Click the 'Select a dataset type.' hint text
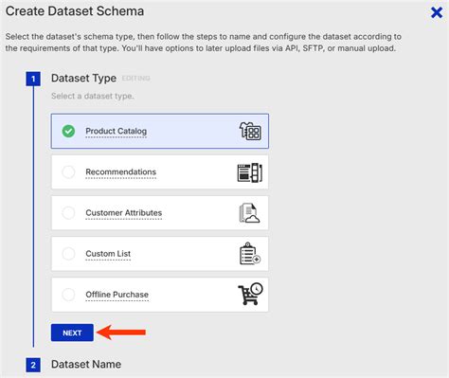Viewport: 449px width, 378px height. tap(93, 96)
